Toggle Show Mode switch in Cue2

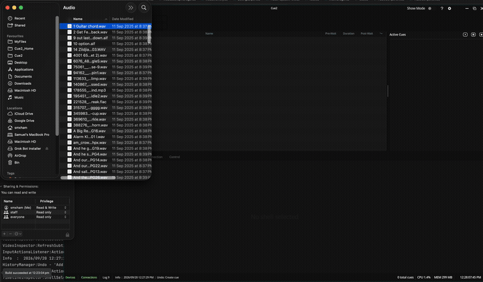click(430, 9)
